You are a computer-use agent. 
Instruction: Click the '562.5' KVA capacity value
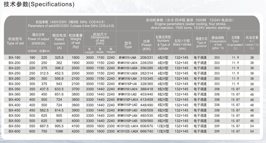coord(44,110)
